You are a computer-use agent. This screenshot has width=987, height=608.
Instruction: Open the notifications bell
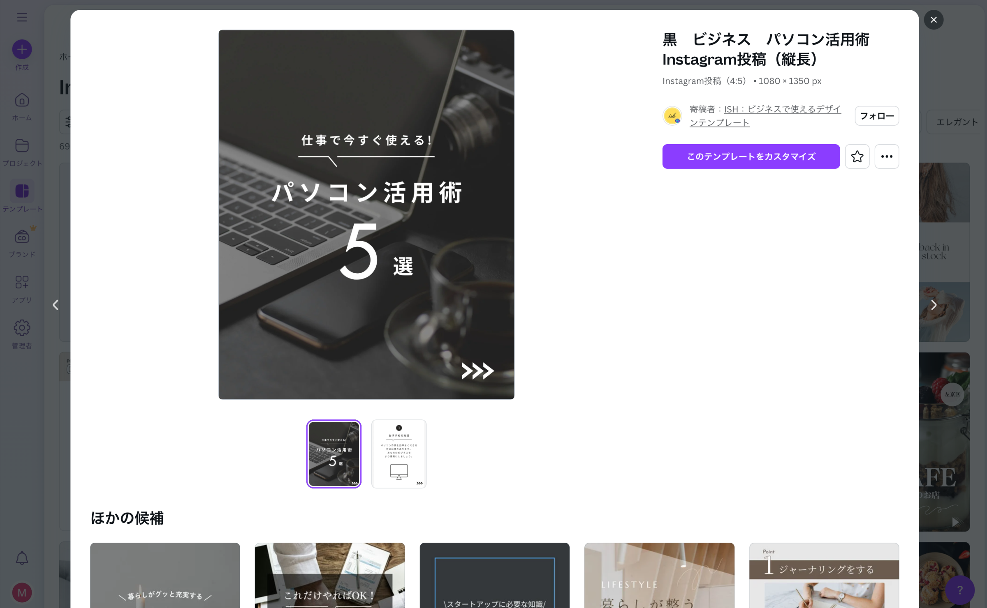pos(22,558)
